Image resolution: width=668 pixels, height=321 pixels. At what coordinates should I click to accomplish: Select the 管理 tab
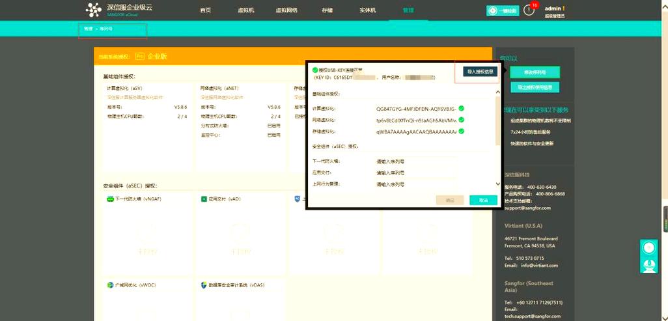click(x=408, y=10)
